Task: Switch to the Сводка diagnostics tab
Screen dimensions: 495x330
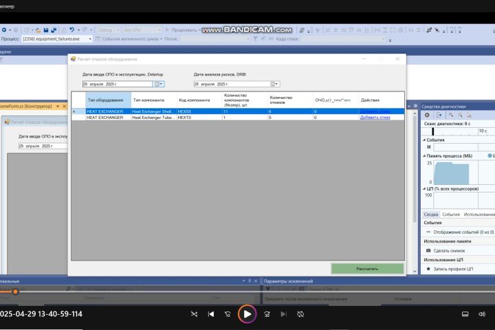Action: pyautogui.click(x=431, y=214)
